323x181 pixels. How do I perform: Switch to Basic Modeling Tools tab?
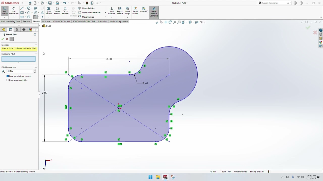[11, 21]
